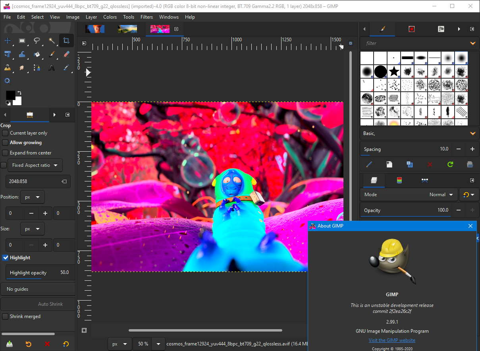Refresh the brushes list
The image size is (480, 351).
(x=450, y=164)
